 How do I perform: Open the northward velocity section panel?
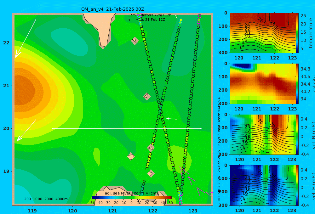(263, 134)
